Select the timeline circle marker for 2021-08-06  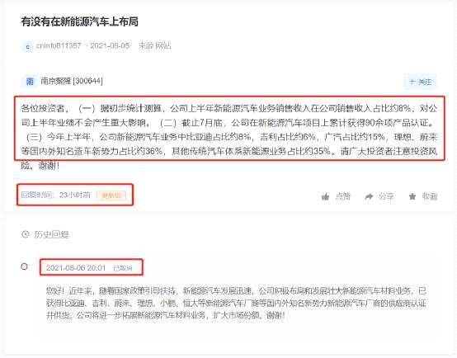point(25,266)
